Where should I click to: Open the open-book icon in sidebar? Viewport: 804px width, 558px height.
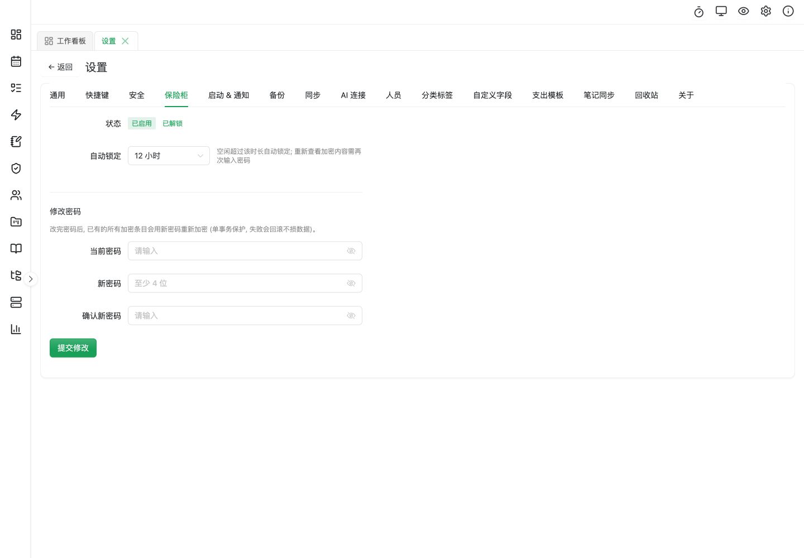pos(16,249)
